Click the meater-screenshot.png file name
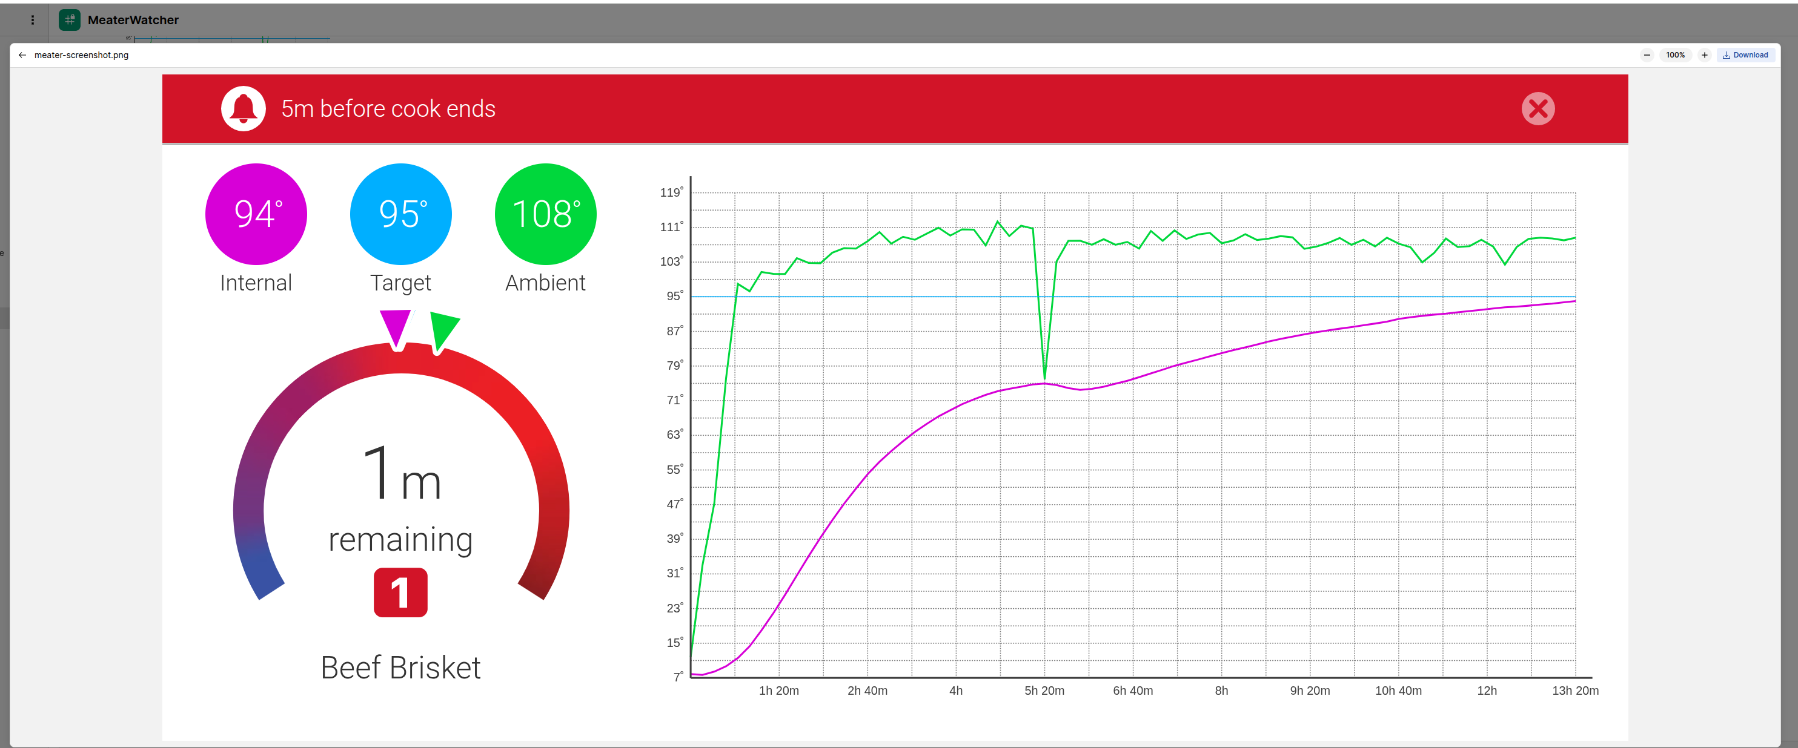 (x=81, y=55)
